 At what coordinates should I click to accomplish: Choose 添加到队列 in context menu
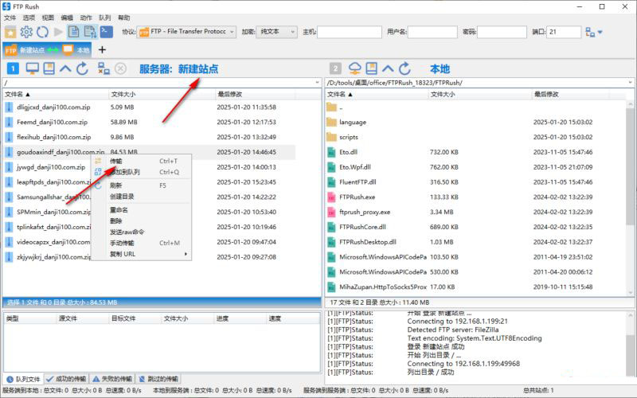142,172
